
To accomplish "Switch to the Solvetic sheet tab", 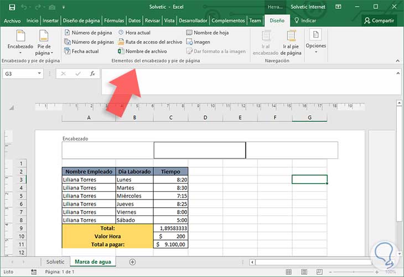I will tap(55, 262).
